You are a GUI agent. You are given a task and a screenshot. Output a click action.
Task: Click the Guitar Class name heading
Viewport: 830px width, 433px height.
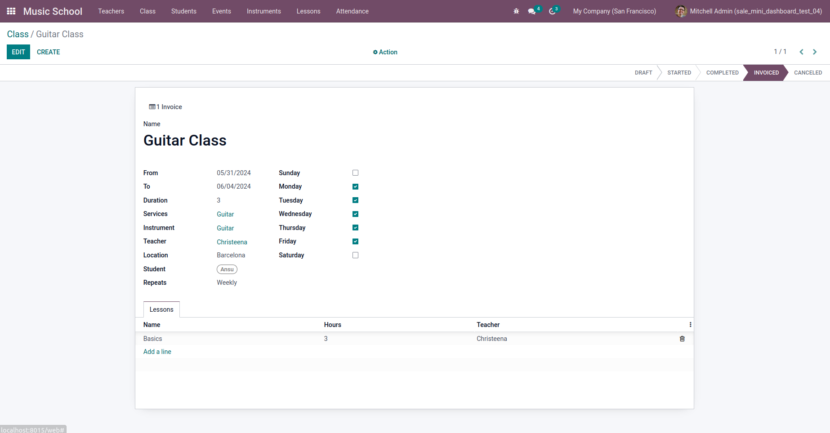point(185,141)
